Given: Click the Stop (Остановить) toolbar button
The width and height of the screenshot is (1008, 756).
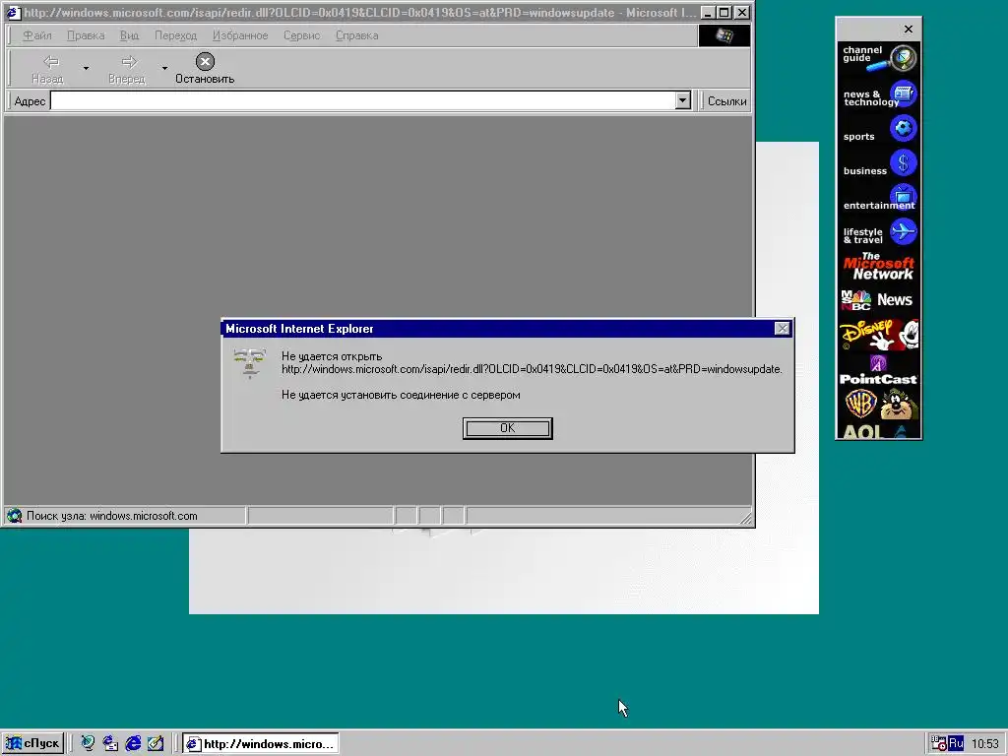Looking at the screenshot, I should point(205,69).
